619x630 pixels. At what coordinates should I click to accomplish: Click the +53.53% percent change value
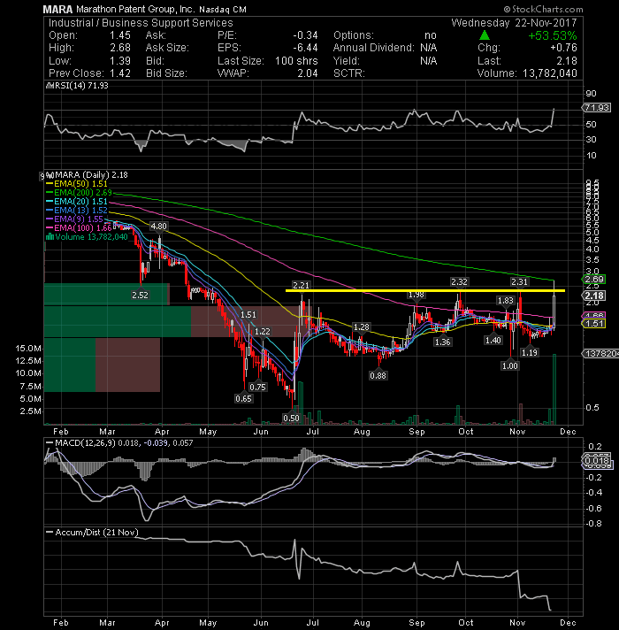[x=553, y=35]
